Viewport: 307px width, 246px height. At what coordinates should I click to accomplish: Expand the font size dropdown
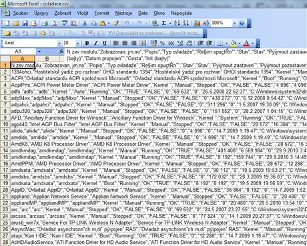(77, 43)
